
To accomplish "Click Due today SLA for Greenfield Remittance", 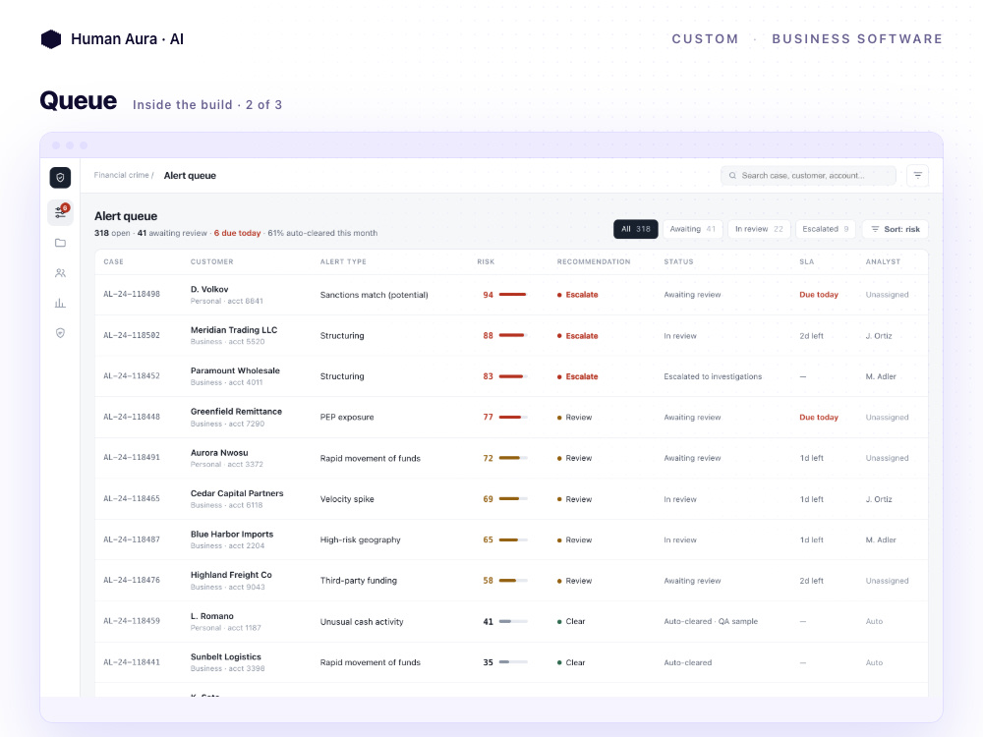I will pos(819,418).
